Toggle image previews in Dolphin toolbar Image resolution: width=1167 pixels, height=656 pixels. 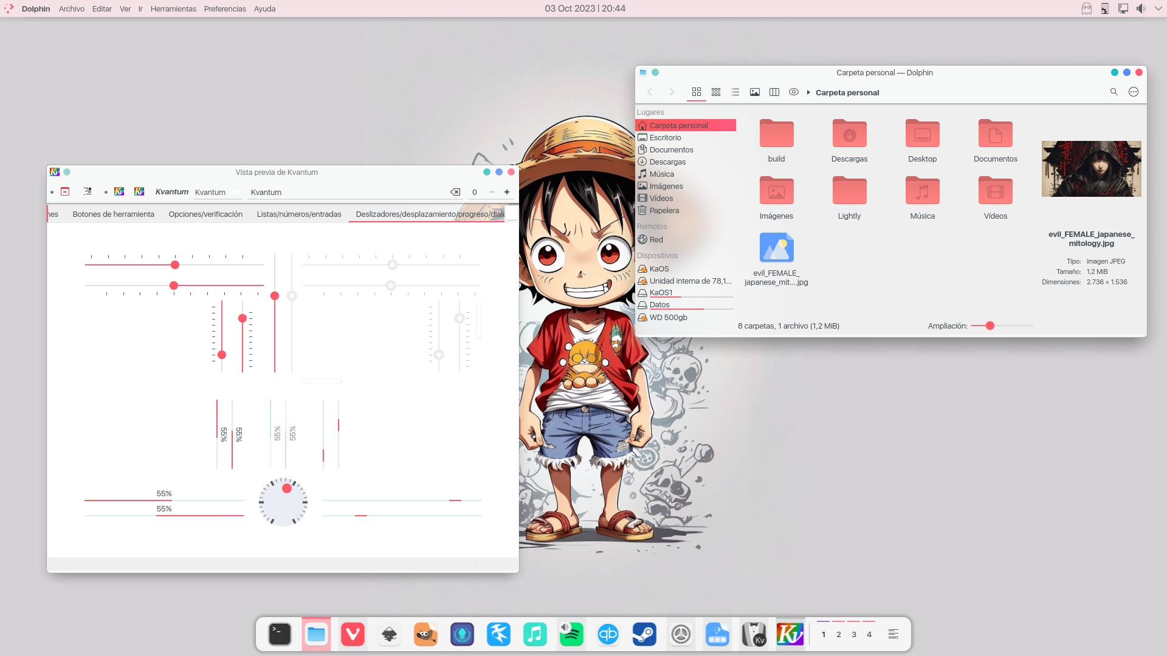[755, 92]
